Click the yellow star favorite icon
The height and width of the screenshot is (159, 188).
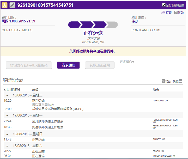4,5
